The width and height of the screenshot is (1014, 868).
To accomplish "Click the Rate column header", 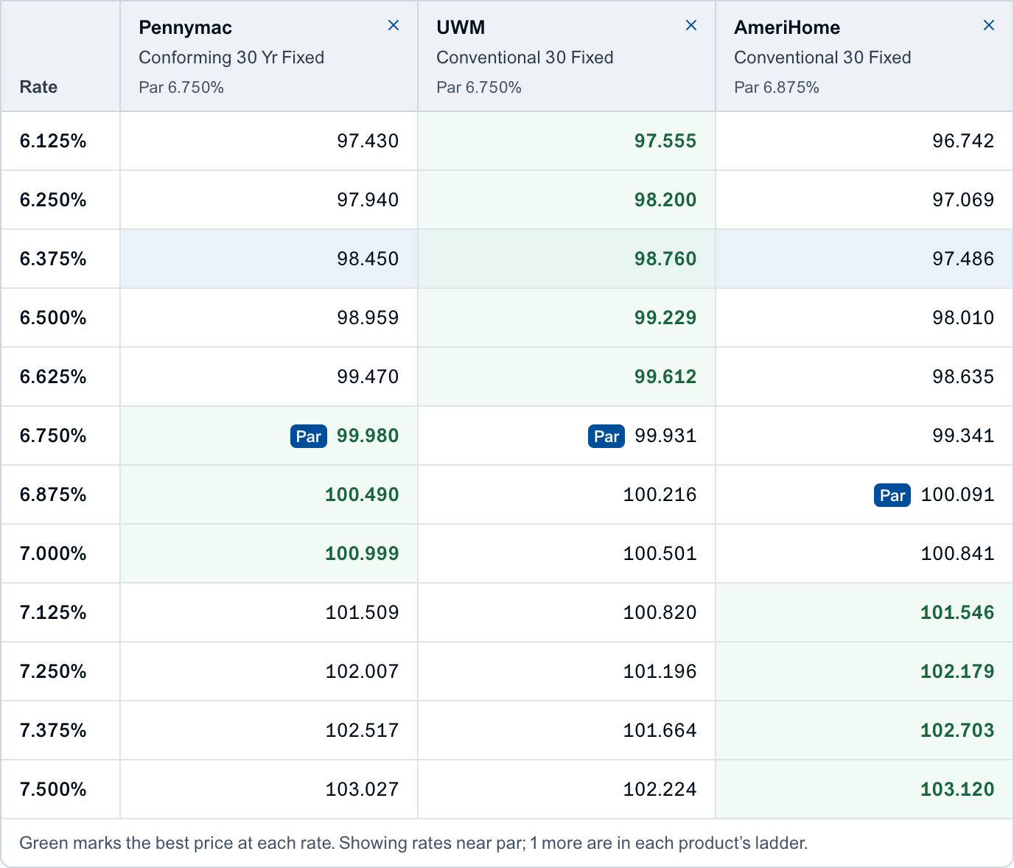I will pos(38,87).
